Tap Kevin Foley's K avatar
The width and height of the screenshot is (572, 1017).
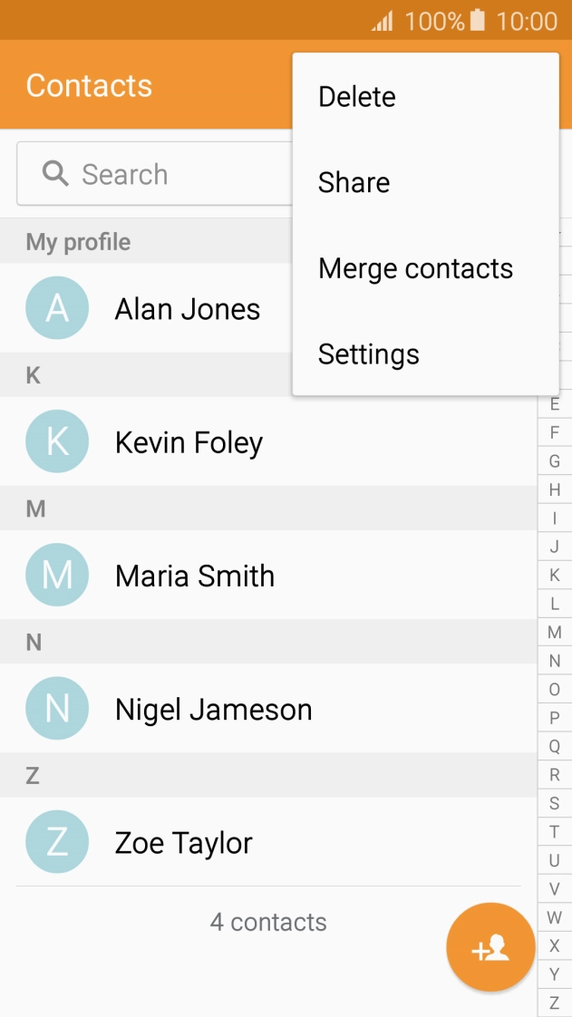point(57,441)
